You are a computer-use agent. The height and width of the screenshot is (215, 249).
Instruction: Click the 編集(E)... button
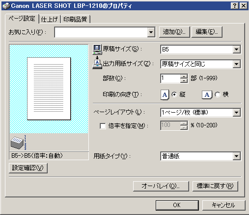click(x=207, y=32)
